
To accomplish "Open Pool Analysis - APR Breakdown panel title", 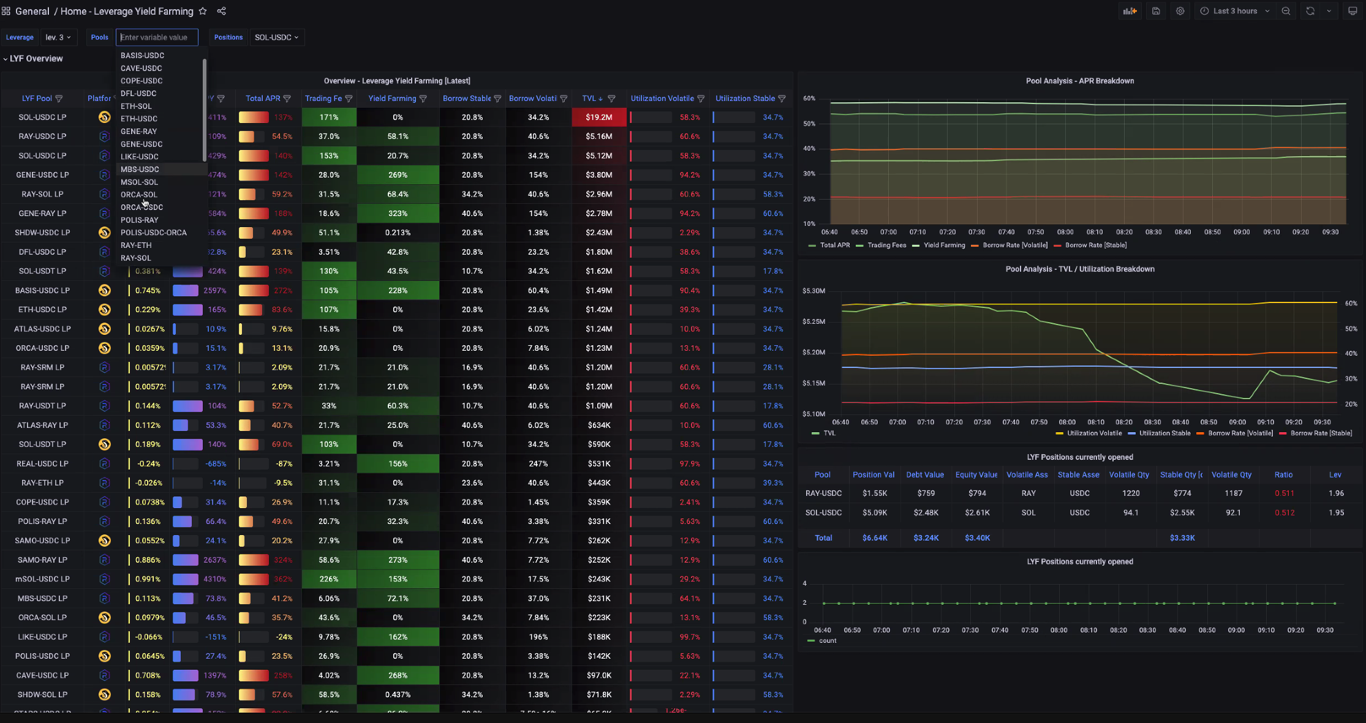I will [x=1080, y=81].
